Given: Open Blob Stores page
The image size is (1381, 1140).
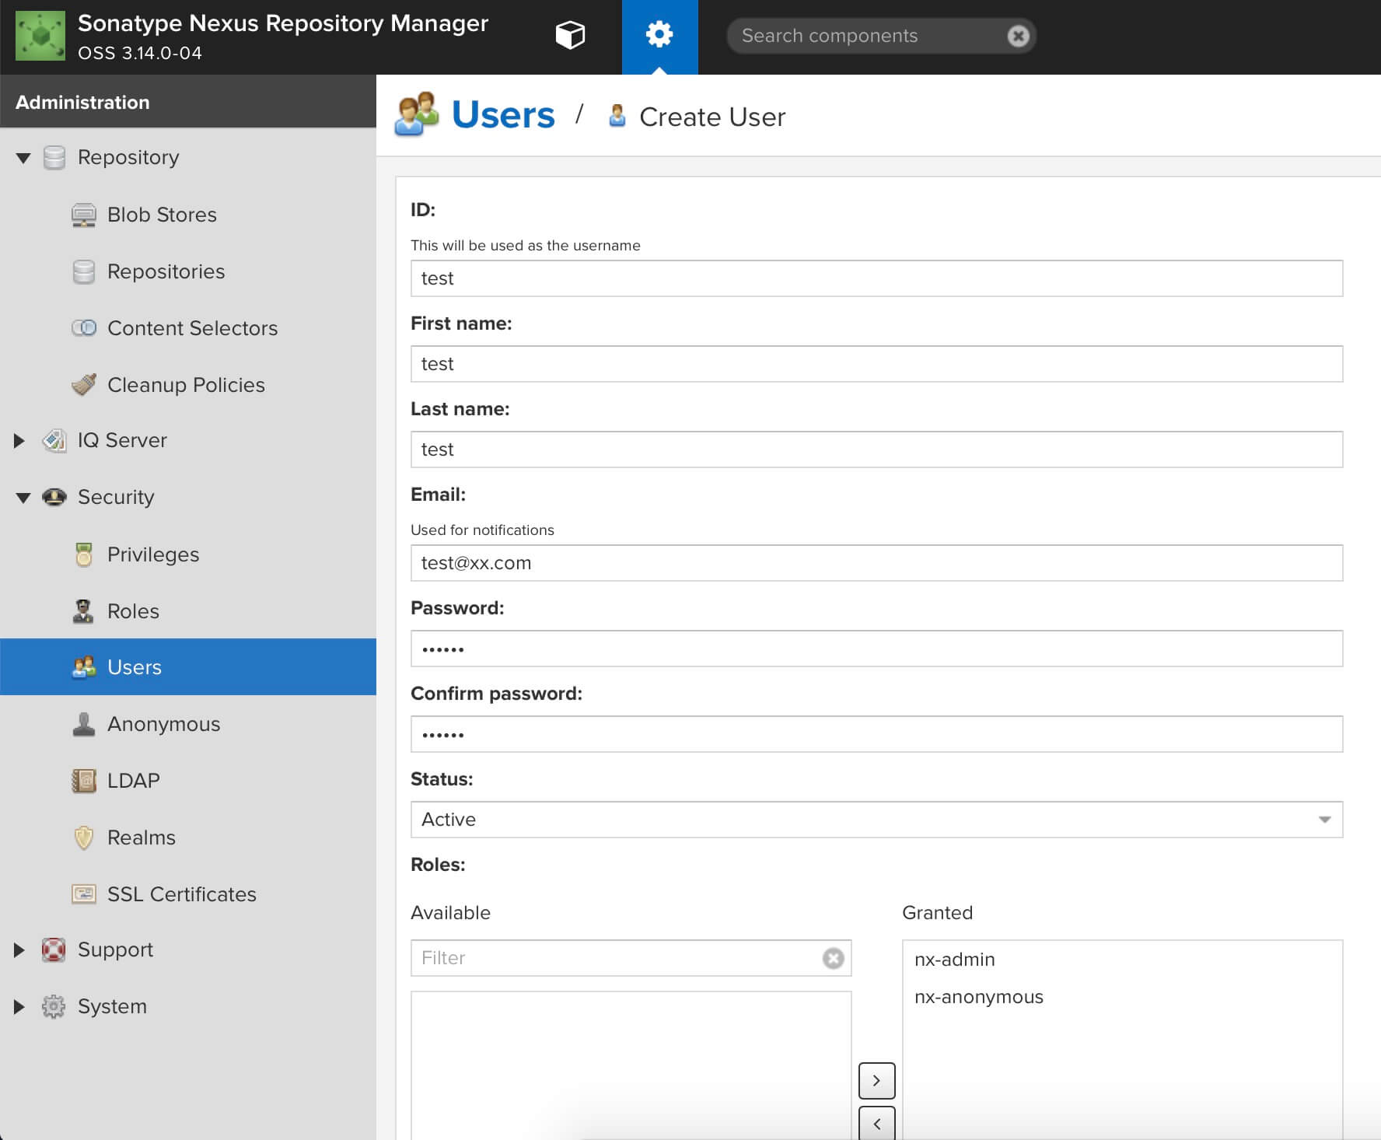Looking at the screenshot, I should pos(162,215).
